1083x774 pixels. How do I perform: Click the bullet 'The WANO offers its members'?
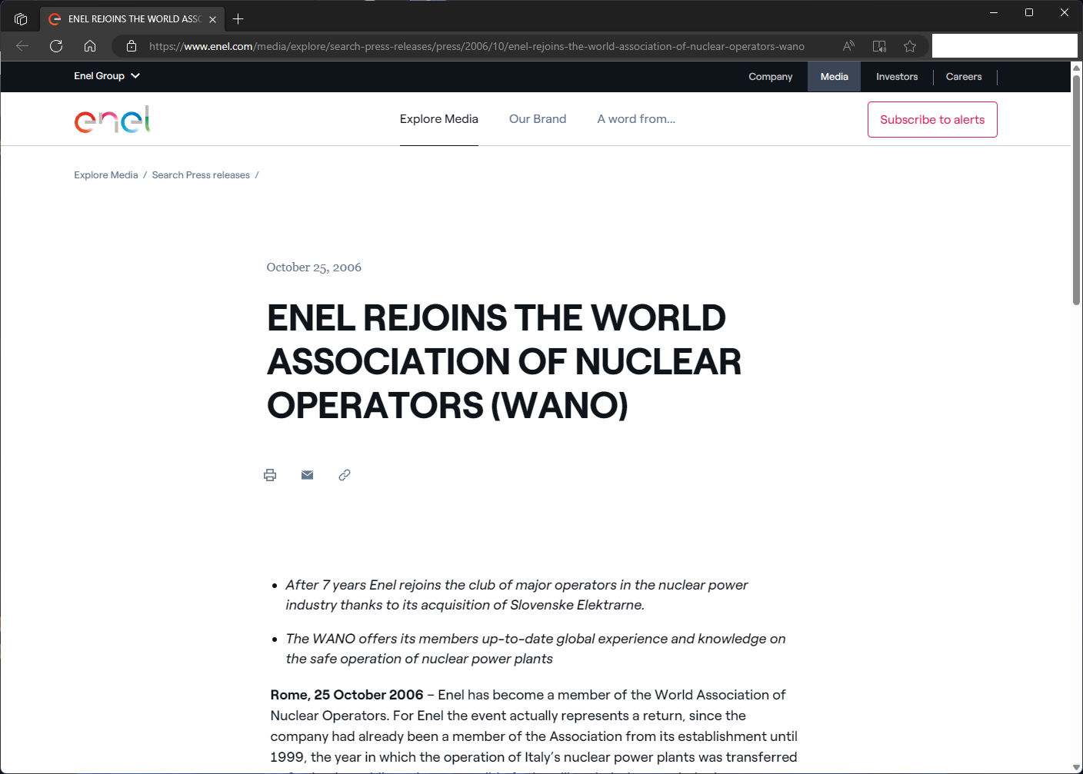point(535,649)
